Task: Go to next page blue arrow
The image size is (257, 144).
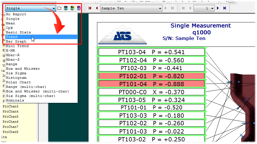Action: [218, 8]
